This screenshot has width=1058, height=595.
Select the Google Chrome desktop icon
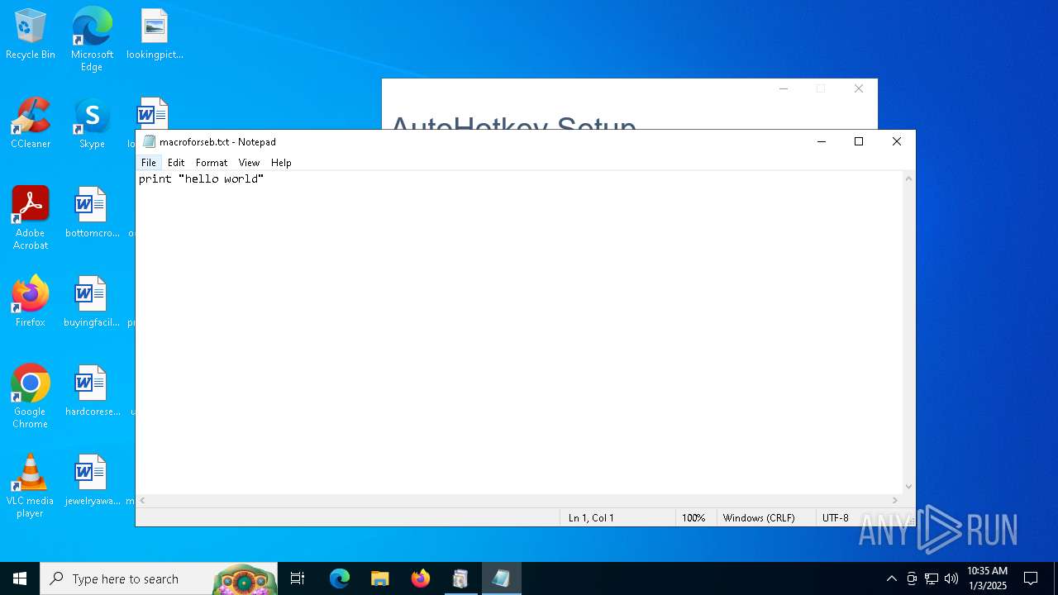tap(31, 397)
